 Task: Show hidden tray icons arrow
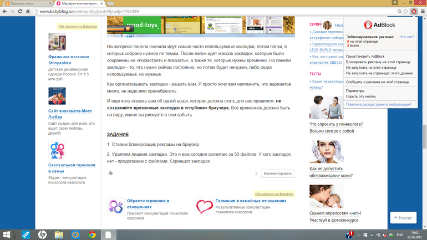[359, 235]
